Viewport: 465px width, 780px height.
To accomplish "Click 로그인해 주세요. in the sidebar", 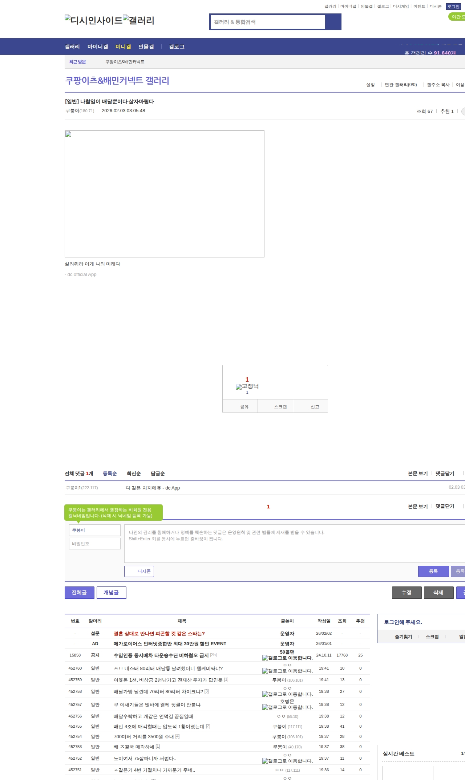I will click(403, 622).
